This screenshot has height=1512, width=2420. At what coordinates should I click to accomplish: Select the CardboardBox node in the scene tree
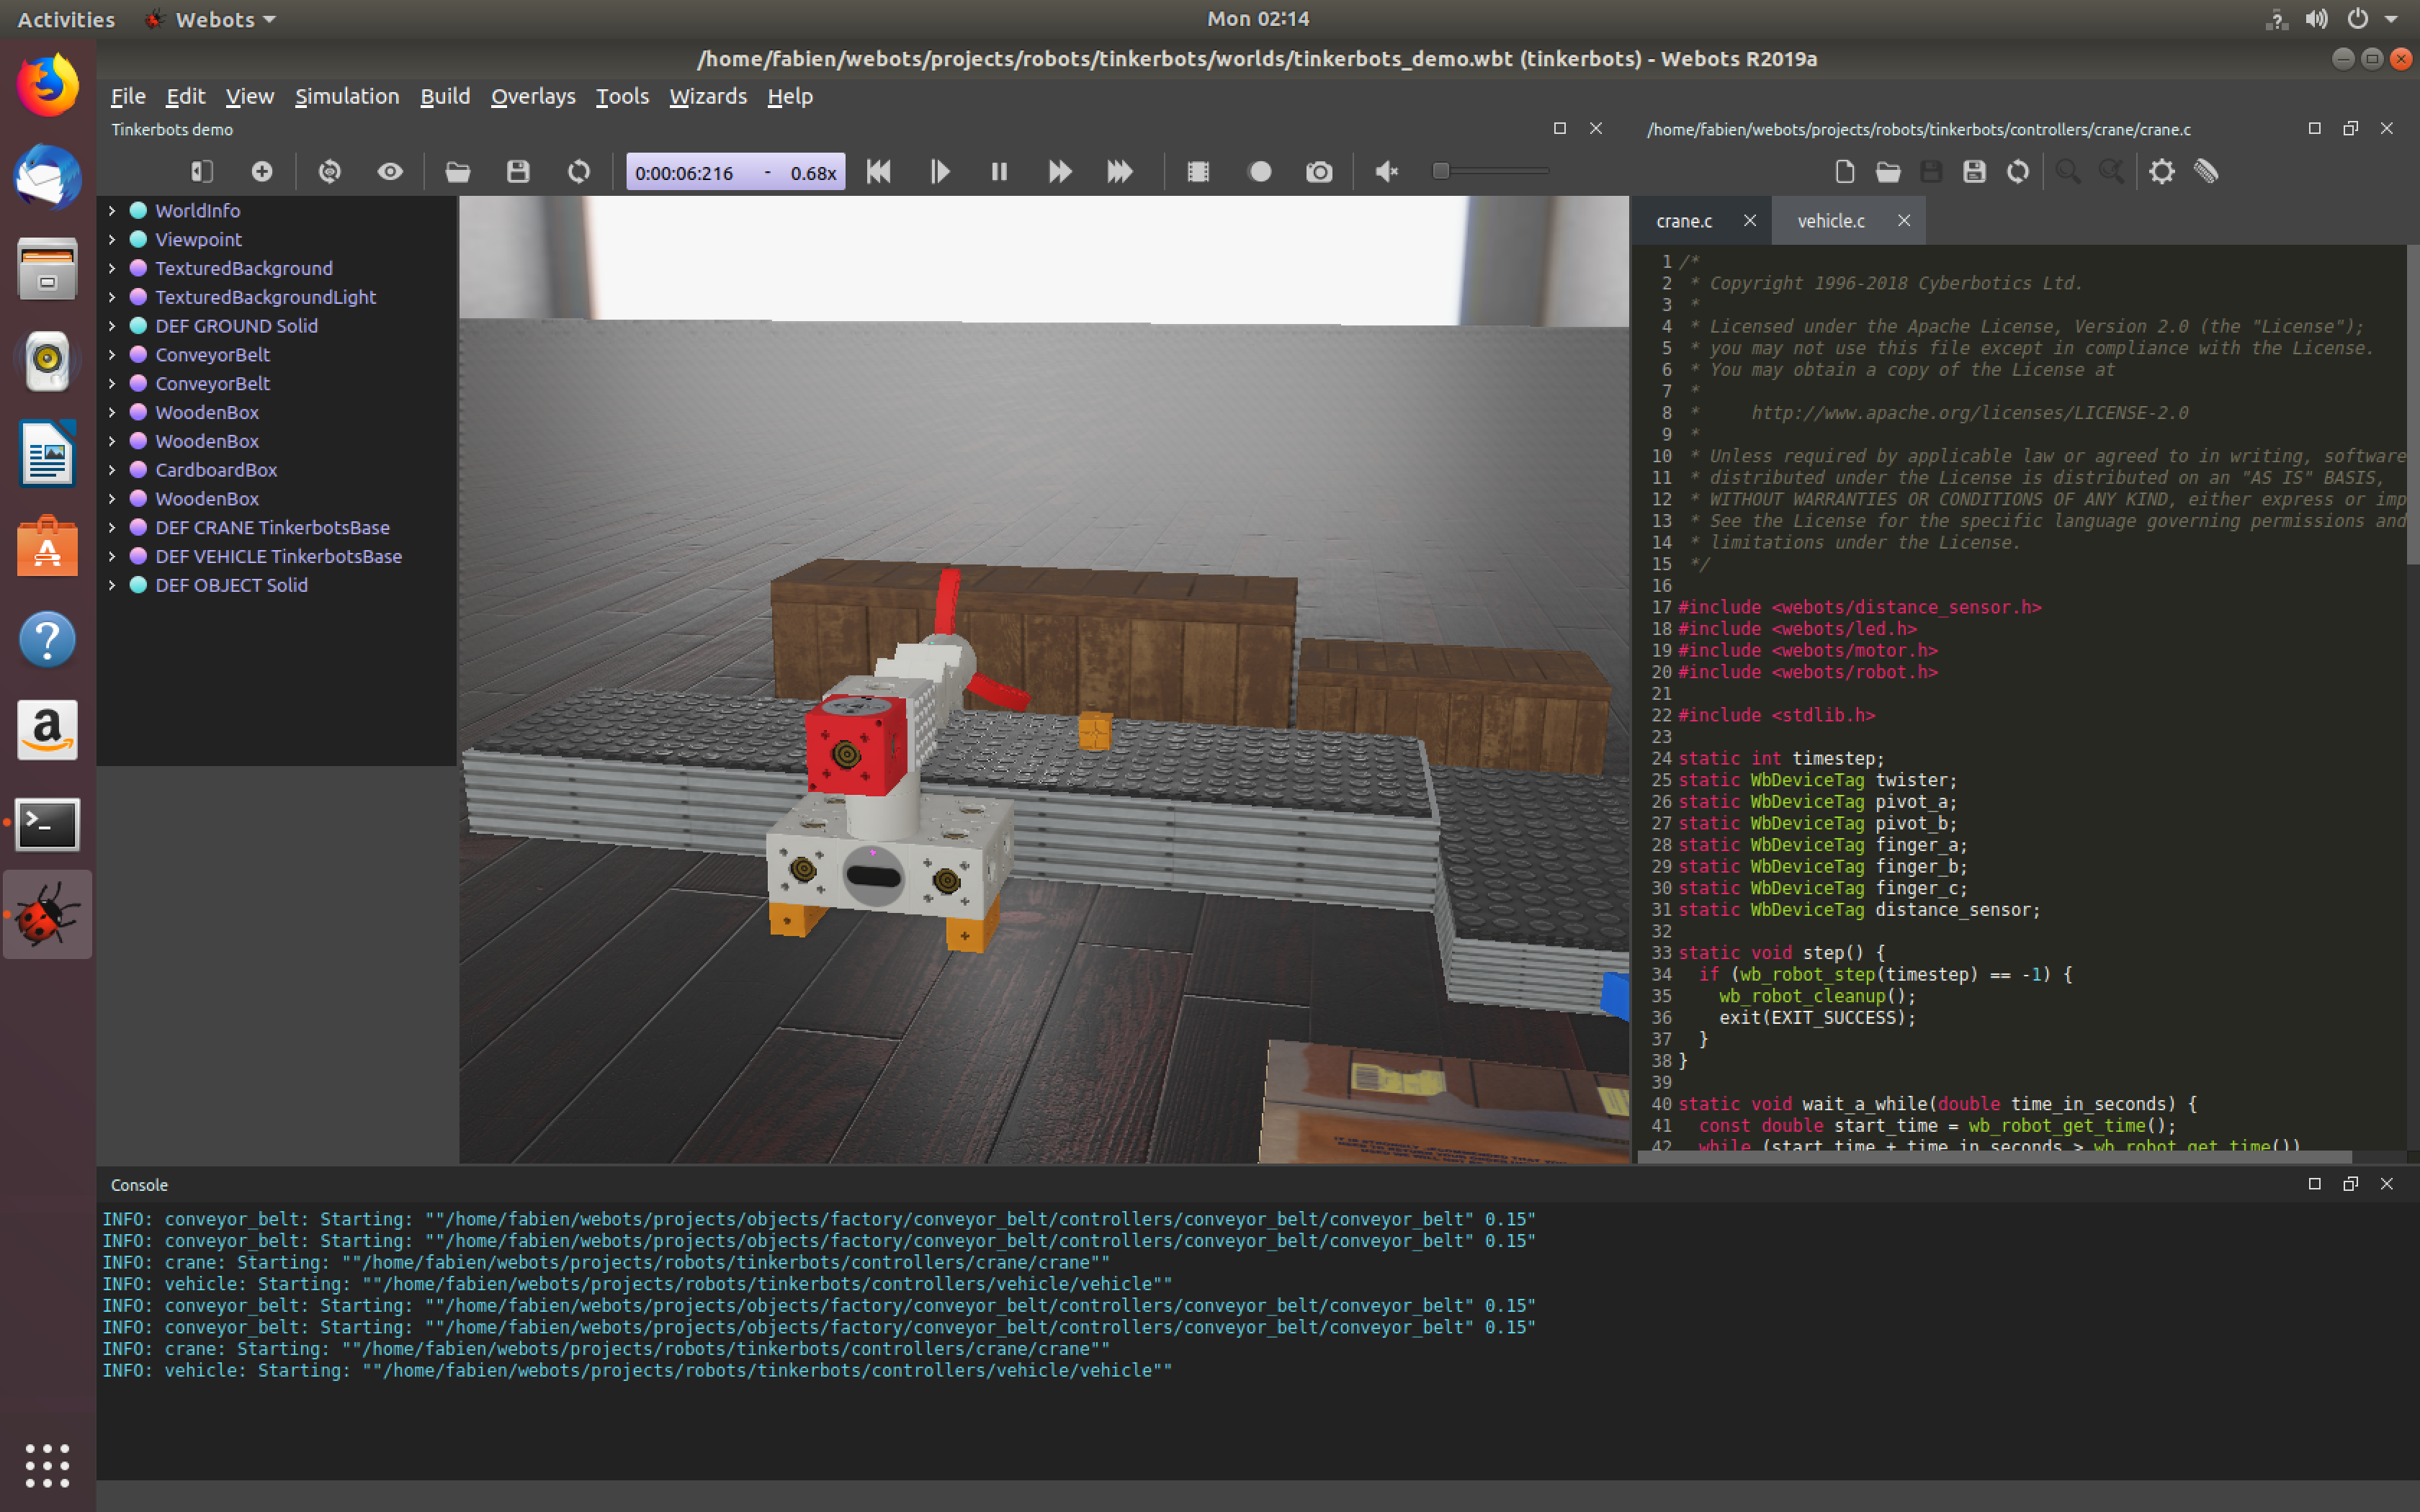pos(217,469)
